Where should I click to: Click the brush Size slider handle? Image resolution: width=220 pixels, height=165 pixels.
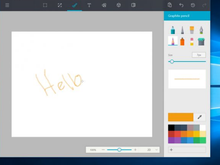tap(172, 62)
